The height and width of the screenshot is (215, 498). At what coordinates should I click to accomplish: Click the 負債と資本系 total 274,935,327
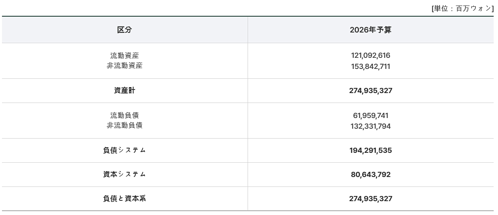370,199
